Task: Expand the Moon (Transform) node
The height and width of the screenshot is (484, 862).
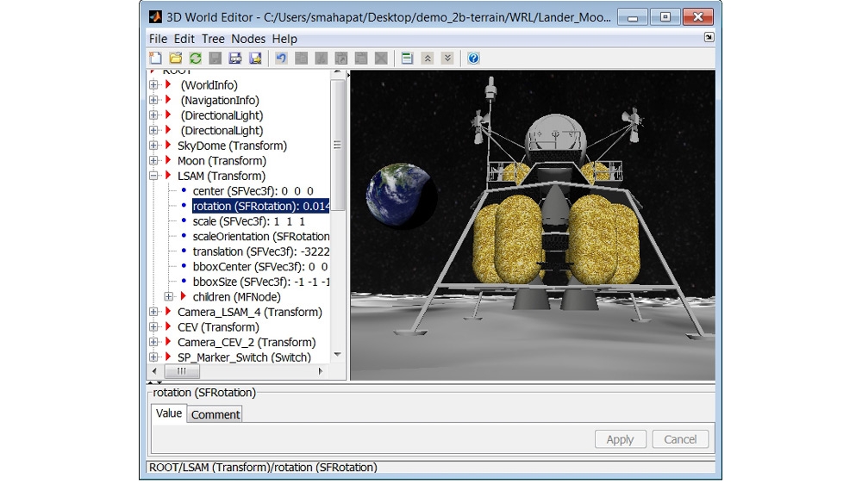Action: click(154, 161)
